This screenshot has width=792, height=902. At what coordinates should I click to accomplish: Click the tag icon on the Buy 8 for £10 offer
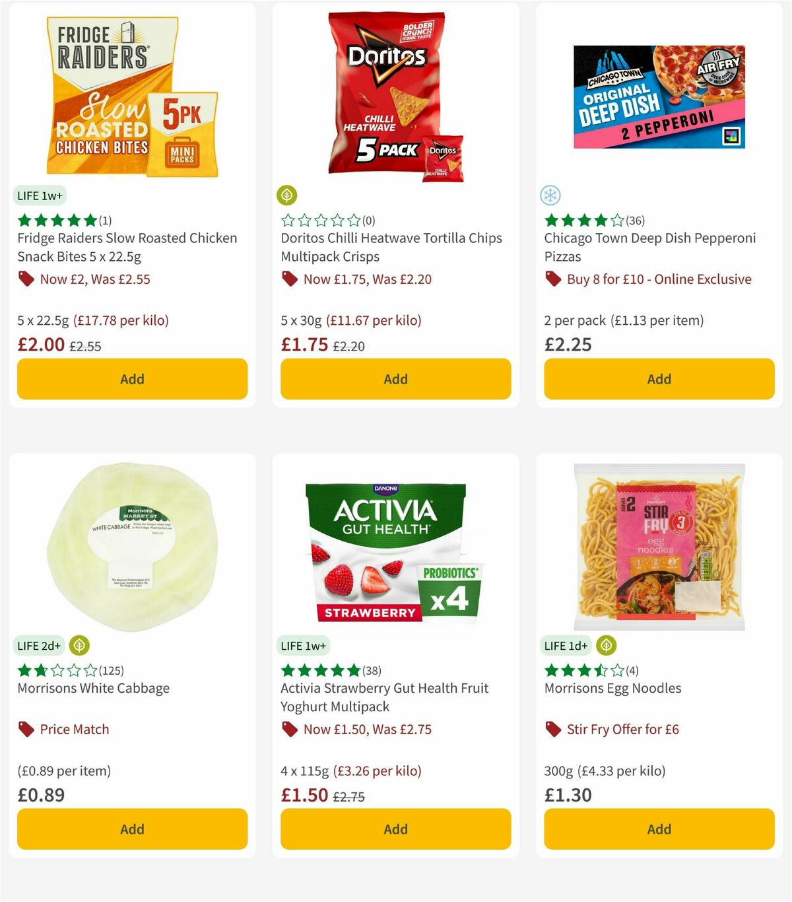coord(552,279)
